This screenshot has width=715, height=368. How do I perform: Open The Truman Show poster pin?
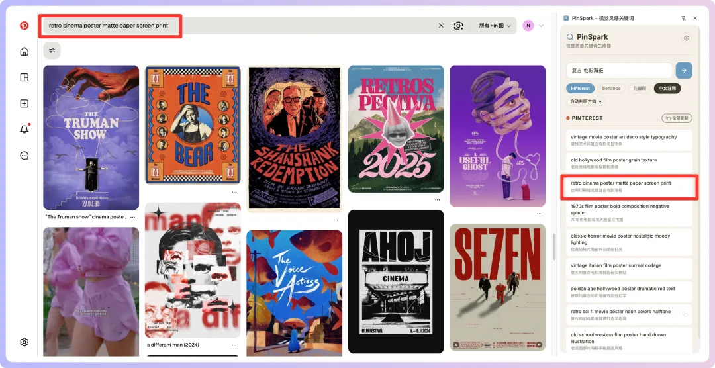[x=91, y=137]
